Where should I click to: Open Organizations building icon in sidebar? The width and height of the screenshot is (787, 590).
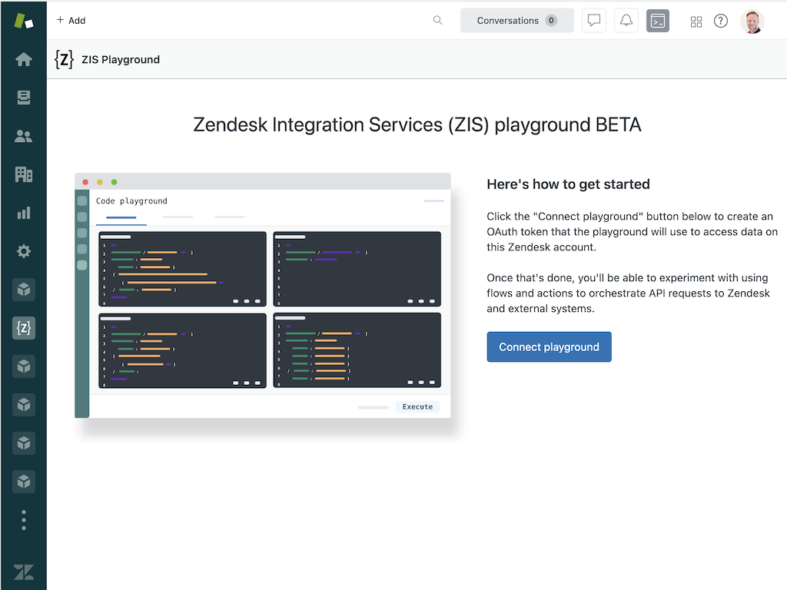click(24, 174)
